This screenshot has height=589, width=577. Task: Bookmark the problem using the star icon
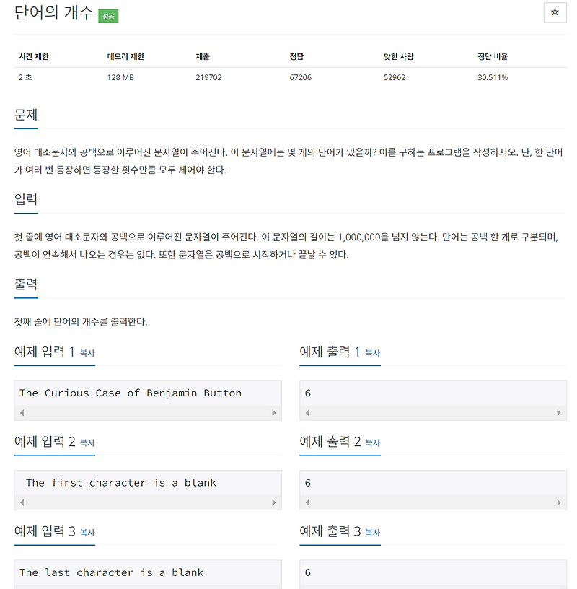tap(555, 13)
